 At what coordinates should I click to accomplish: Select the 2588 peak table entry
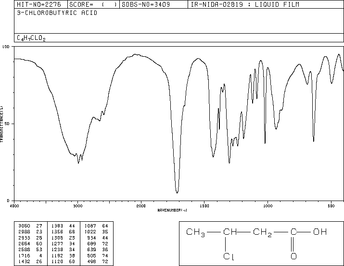24,250
